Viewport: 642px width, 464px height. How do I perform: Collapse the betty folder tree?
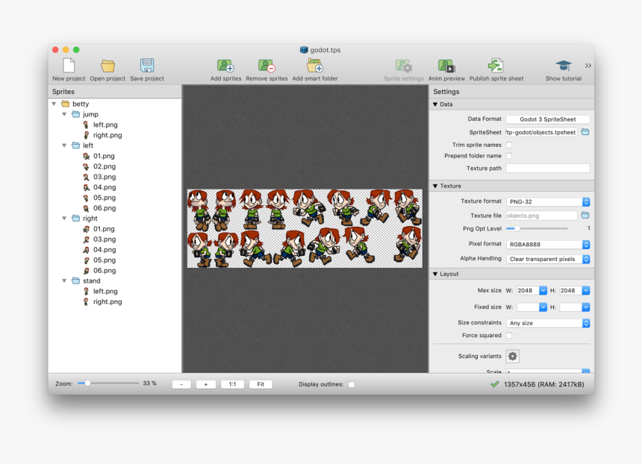pyautogui.click(x=54, y=104)
